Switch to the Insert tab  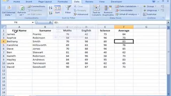coord(29,2)
